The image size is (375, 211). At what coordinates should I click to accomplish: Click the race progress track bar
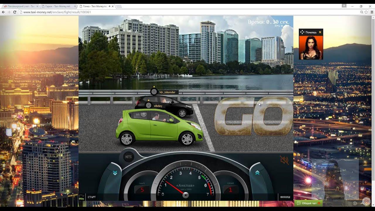tap(186, 197)
